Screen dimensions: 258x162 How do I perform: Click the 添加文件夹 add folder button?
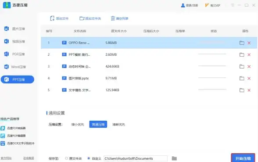[90, 18]
